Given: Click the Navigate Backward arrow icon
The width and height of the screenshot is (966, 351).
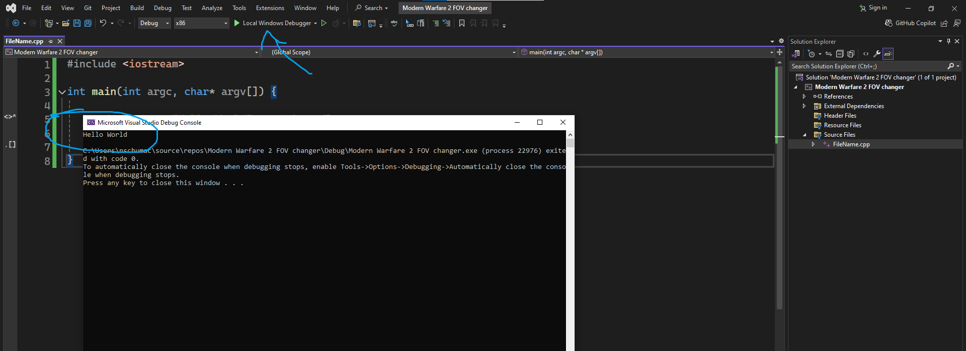Looking at the screenshot, I should point(16,23).
